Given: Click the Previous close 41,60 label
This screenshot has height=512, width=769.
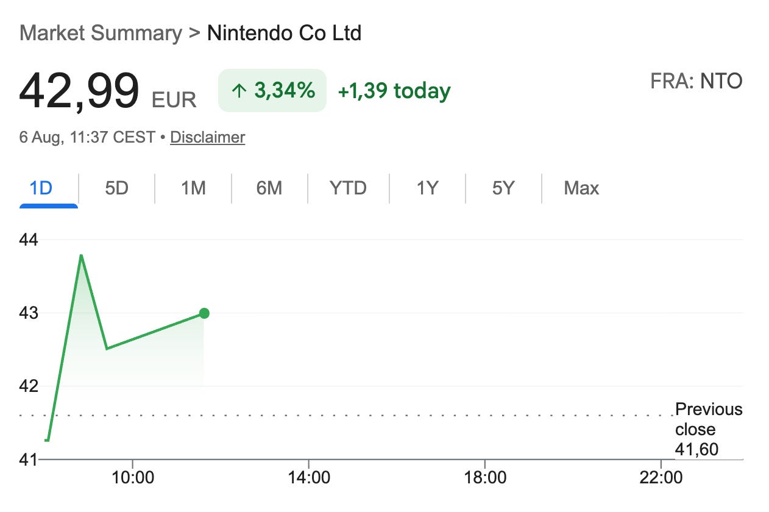Looking at the screenshot, I should 709,429.
